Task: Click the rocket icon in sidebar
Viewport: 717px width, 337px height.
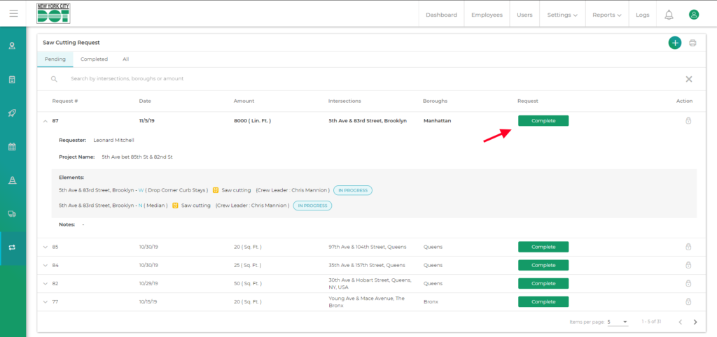Action: [12, 113]
